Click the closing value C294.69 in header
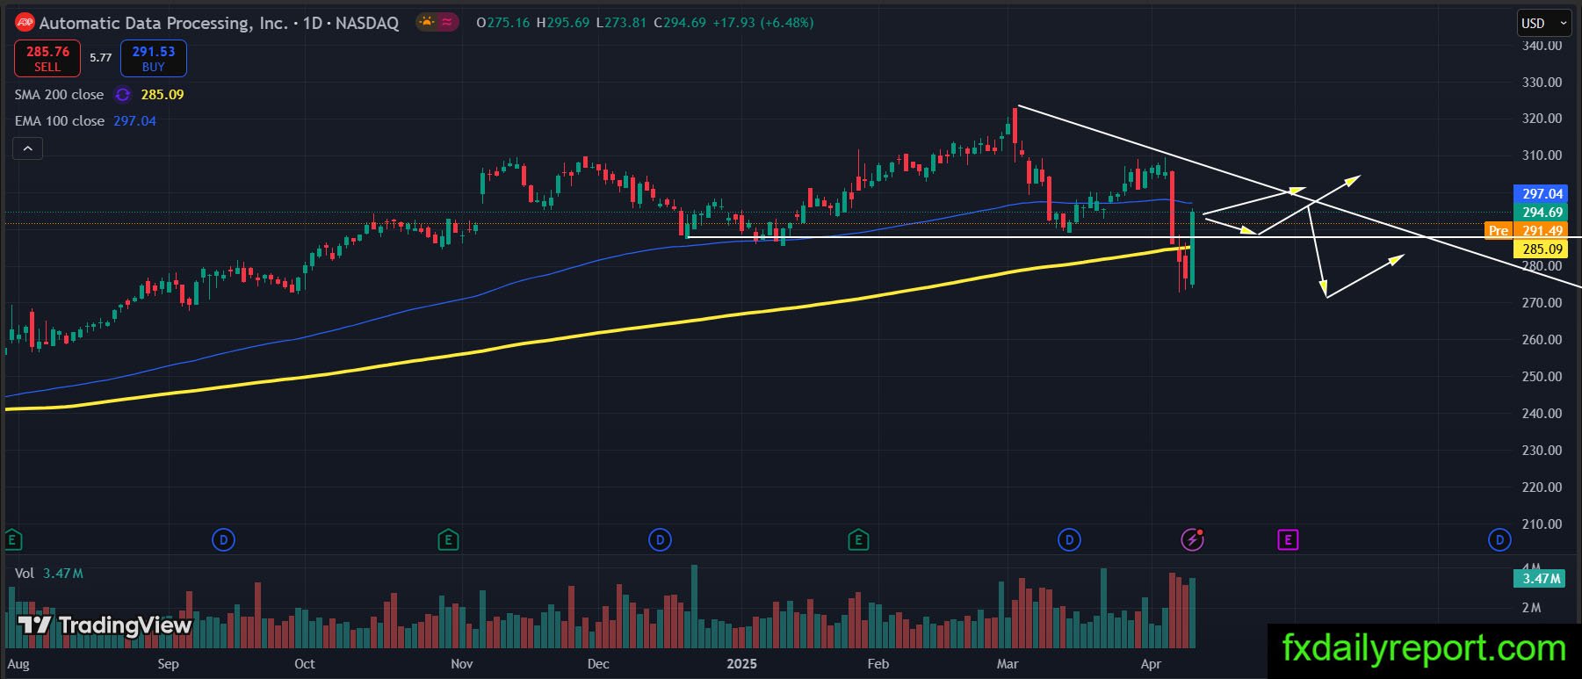The image size is (1582, 679). pos(680,23)
